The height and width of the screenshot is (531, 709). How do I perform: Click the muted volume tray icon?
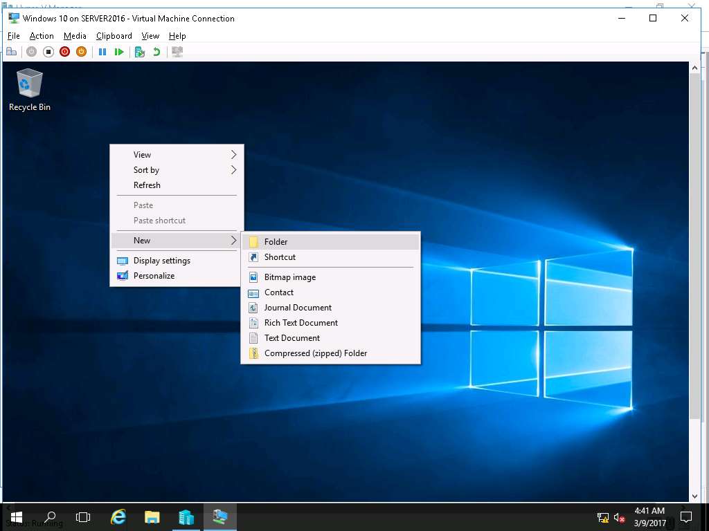[x=619, y=518]
